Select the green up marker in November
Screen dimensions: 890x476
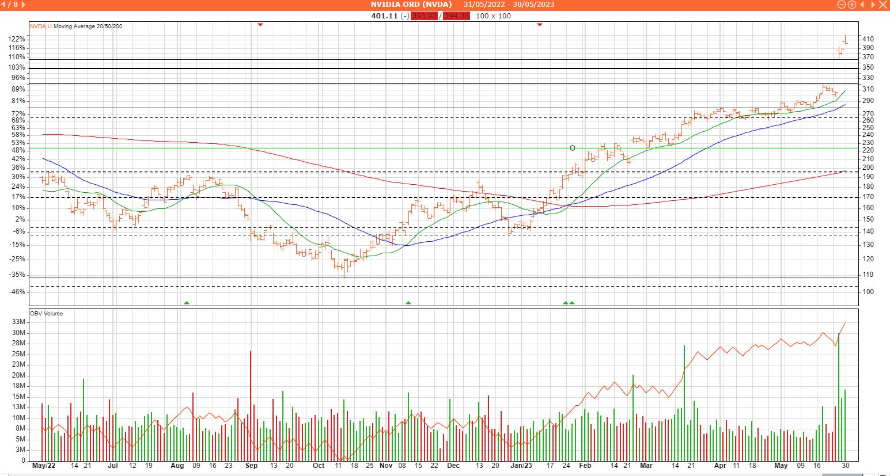[x=408, y=303]
